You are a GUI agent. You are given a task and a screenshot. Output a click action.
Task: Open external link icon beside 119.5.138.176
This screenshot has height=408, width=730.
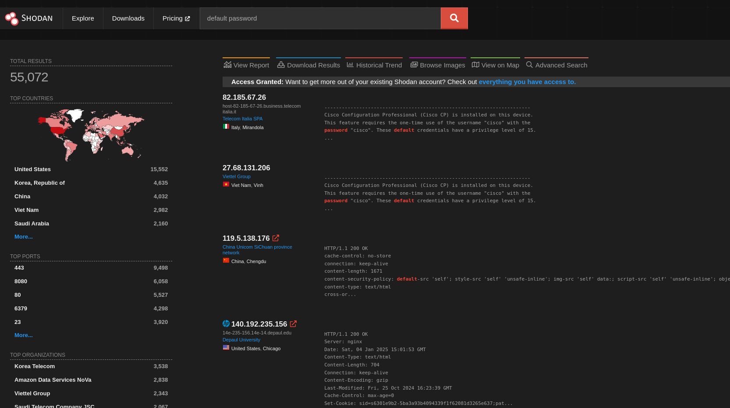click(x=276, y=238)
